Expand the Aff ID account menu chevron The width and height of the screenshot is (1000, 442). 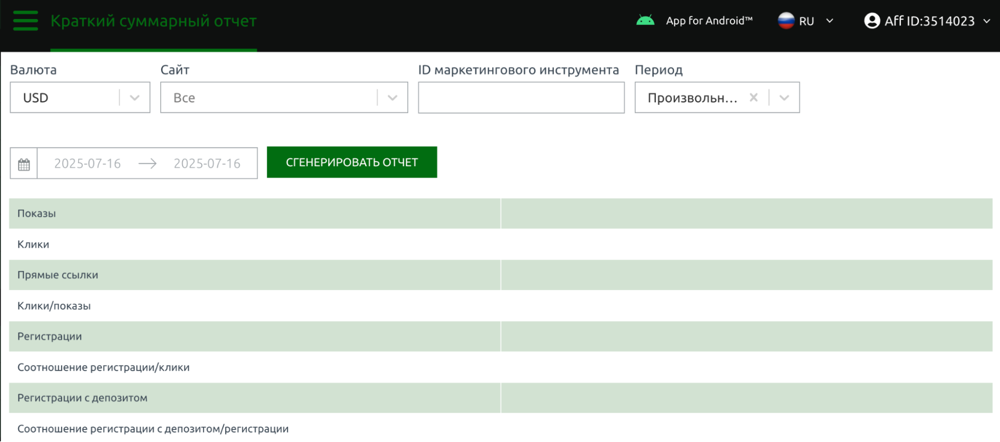[x=986, y=21]
